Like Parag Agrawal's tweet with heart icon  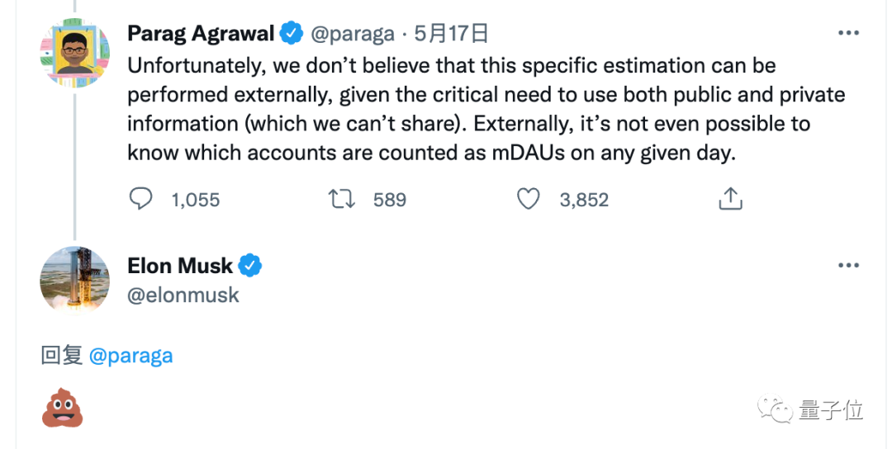(x=528, y=199)
